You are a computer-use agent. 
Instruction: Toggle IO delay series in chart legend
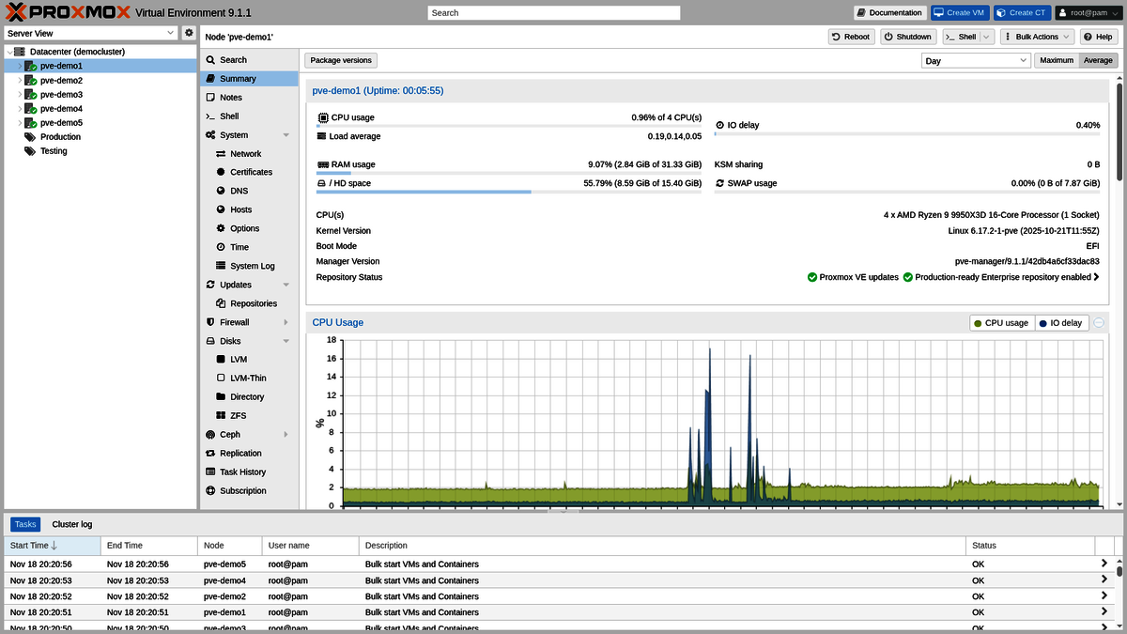click(x=1061, y=323)
